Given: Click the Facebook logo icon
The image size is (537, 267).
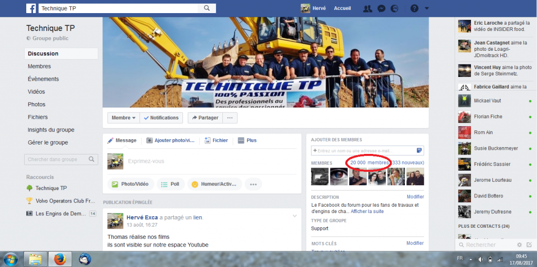Looking at the screenshot, I should [x=31, y=8].
